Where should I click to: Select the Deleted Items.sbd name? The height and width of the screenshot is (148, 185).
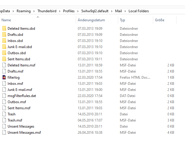click(x=21, y=29)
